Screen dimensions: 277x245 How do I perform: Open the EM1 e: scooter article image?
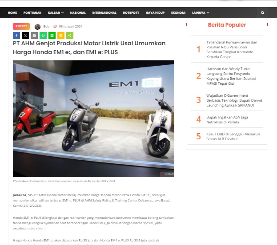[x=93, y=119]
